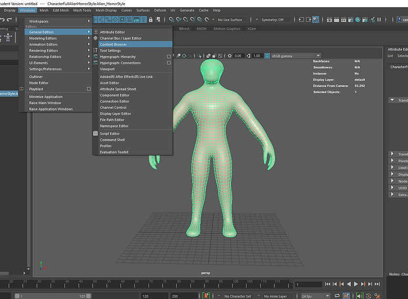Click the Script Editor icon in submenu
This screenshot has height=299, width=408.
96,133
